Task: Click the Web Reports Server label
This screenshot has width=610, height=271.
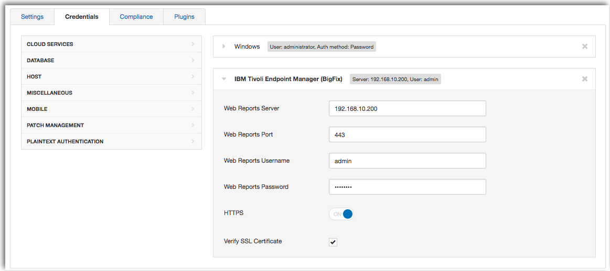Action: pos(252,108)
